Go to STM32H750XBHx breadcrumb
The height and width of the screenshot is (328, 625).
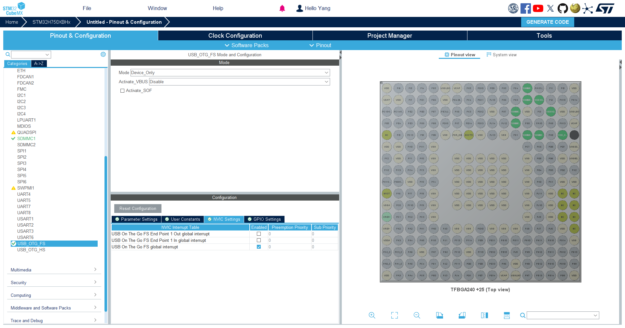point(51,22)
